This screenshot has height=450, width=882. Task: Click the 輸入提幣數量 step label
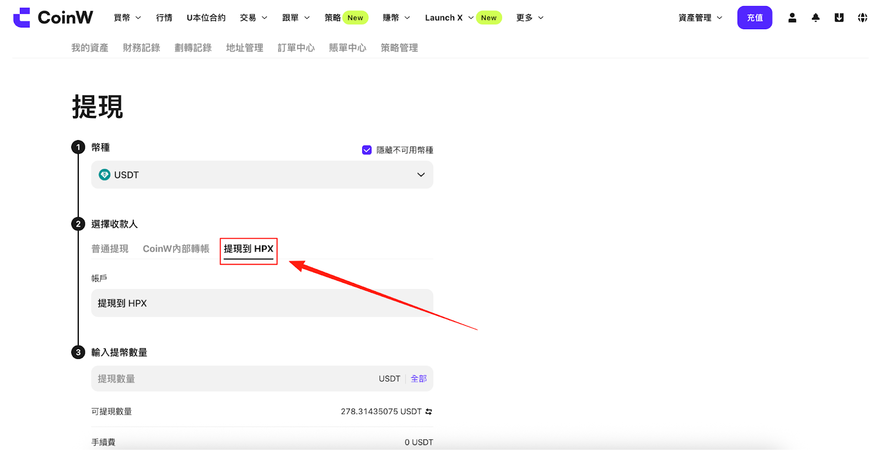tap(119, 352)
